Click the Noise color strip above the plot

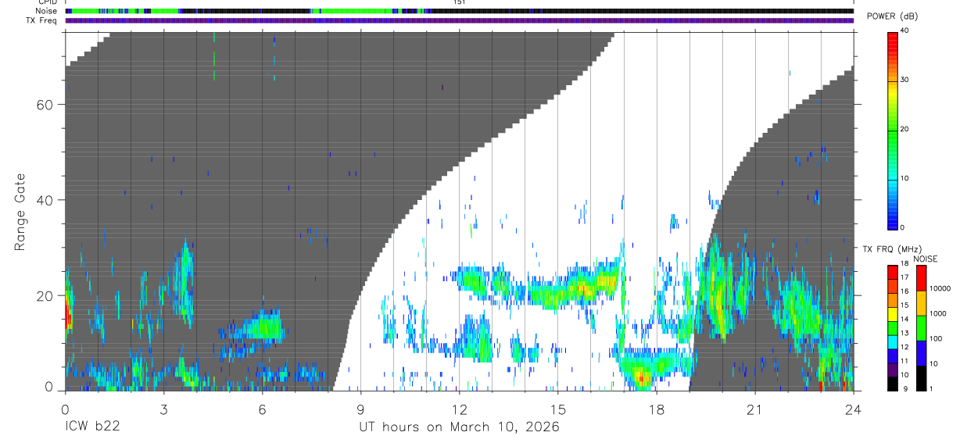coord(459,11)
